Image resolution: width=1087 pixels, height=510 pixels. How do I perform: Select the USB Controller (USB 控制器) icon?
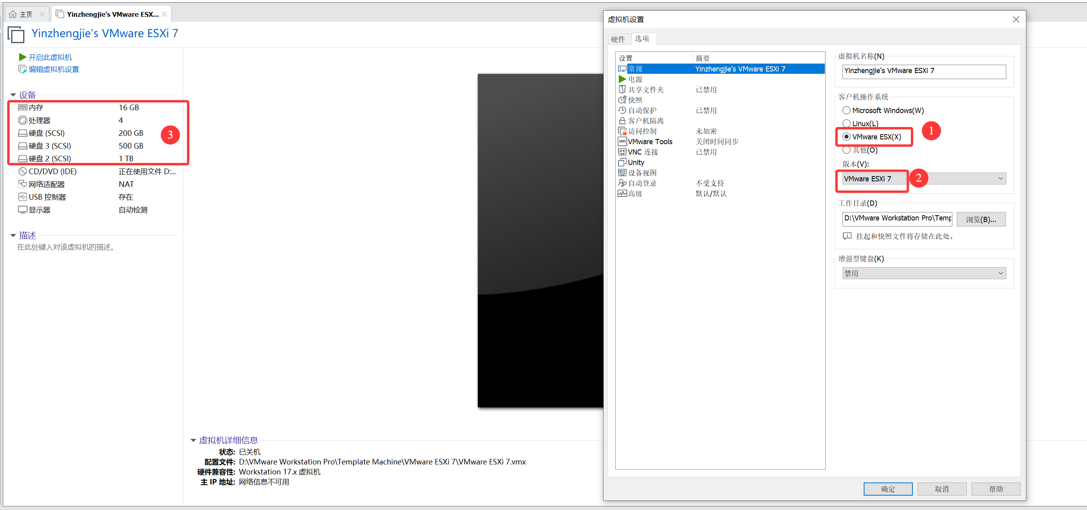pyautogui.click(x=22, y=197)
